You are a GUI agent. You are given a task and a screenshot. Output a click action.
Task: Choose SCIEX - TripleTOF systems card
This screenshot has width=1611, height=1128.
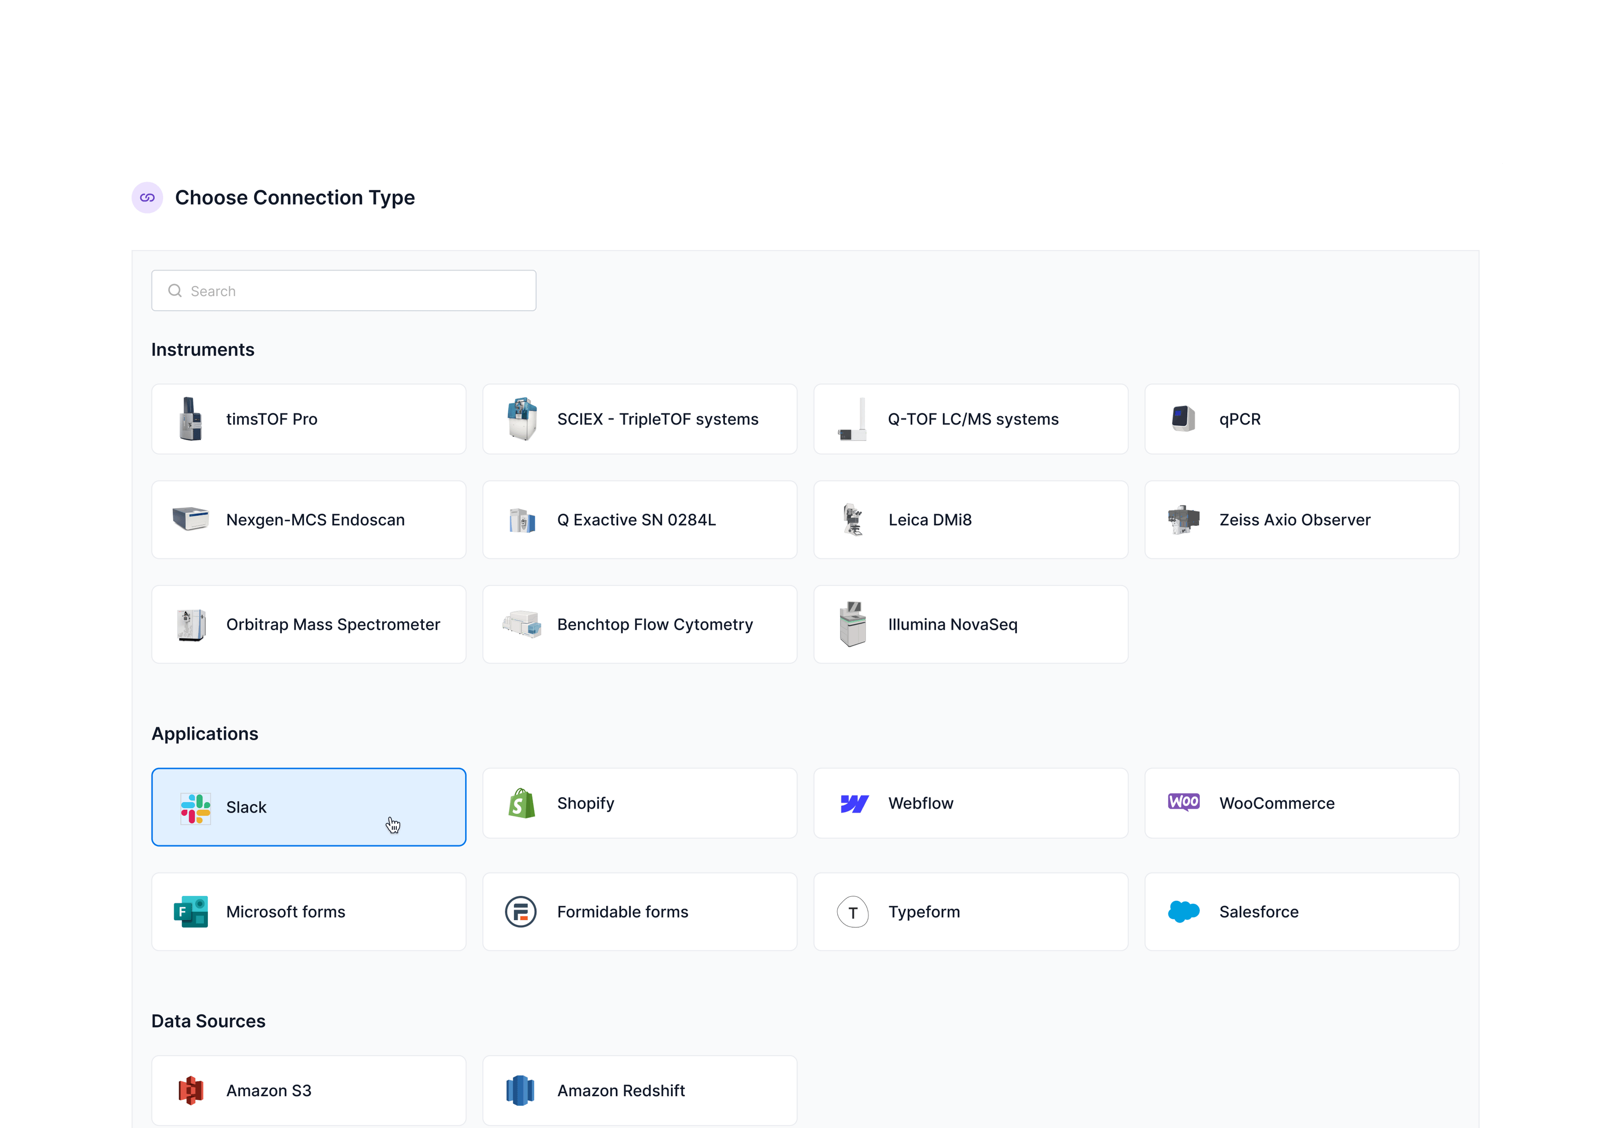pos(639,419)
